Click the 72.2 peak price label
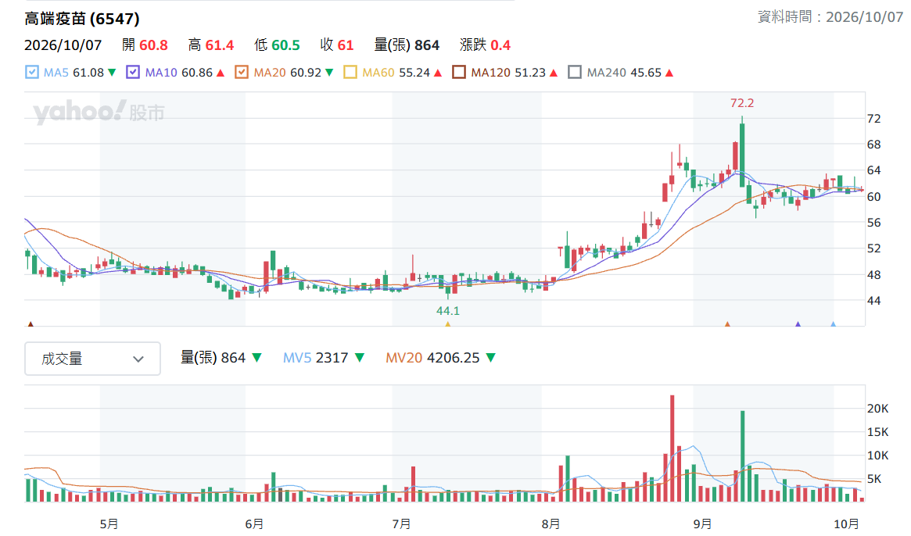911x536 pixels. (x=742, y=103)
